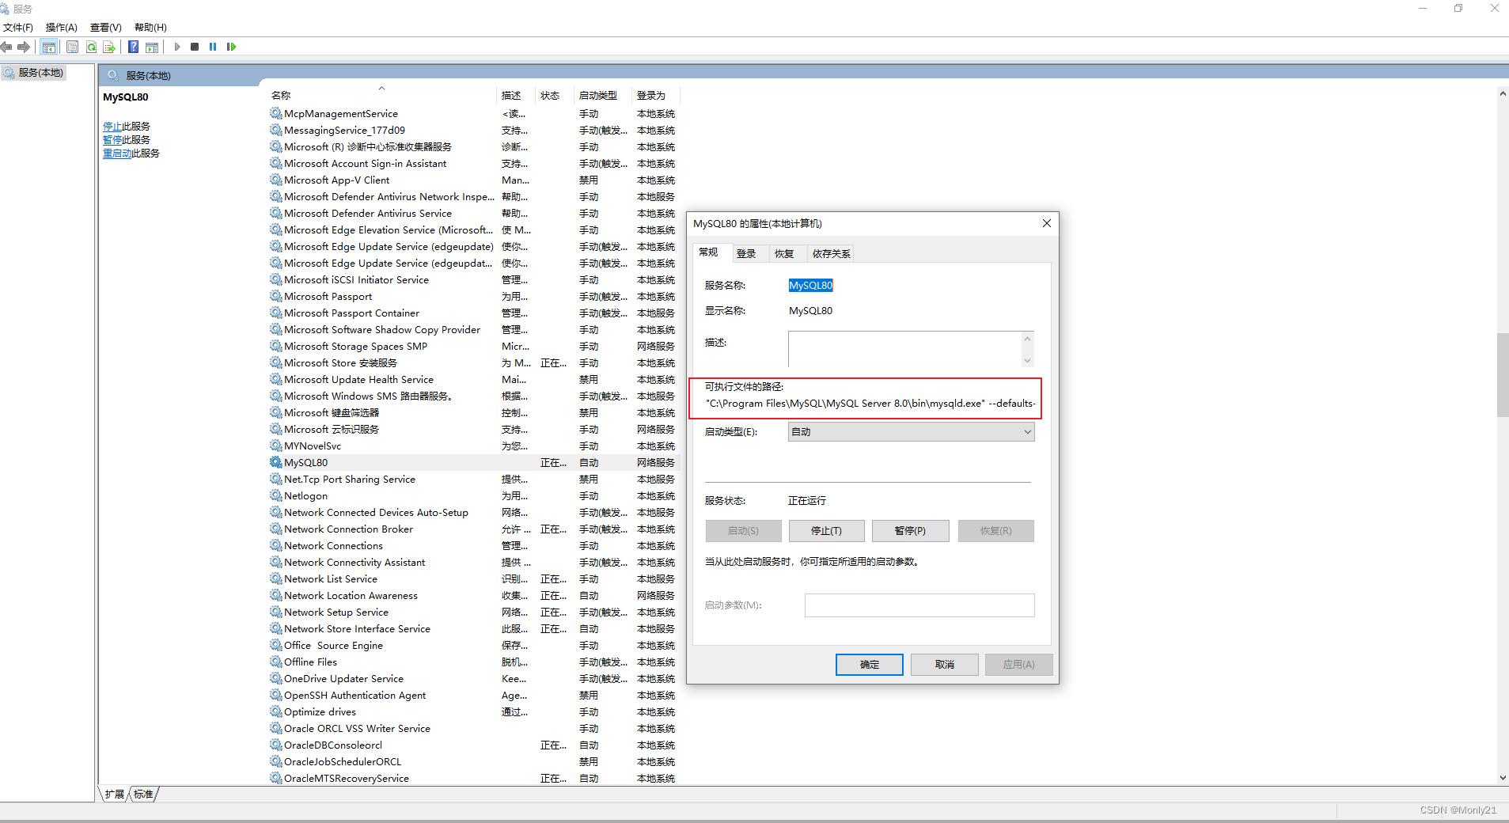Click gear icon of OracleDBConsoleorcl row
The height and width of the screenshot is (823, 1509).
tap(275, 745)
